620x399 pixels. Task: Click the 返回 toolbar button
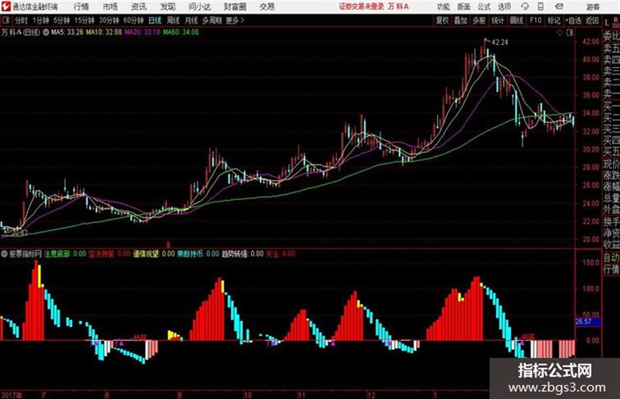click(x=592, y=20)
